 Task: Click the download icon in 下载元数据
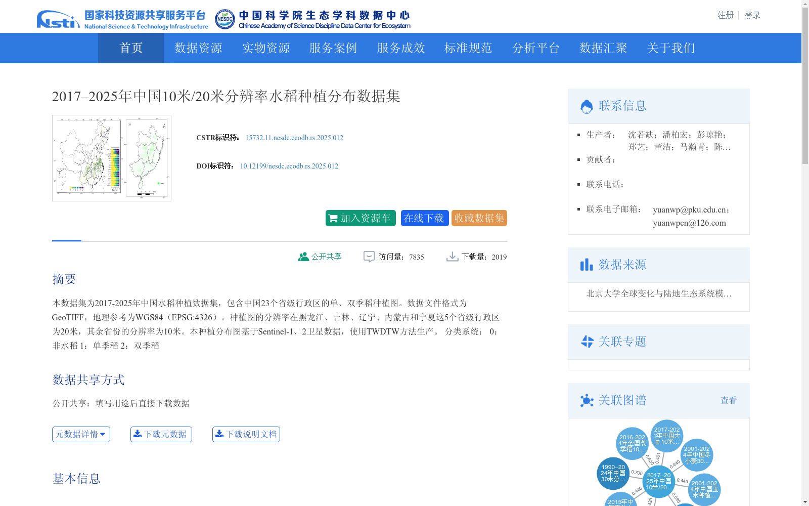[138, 434]
